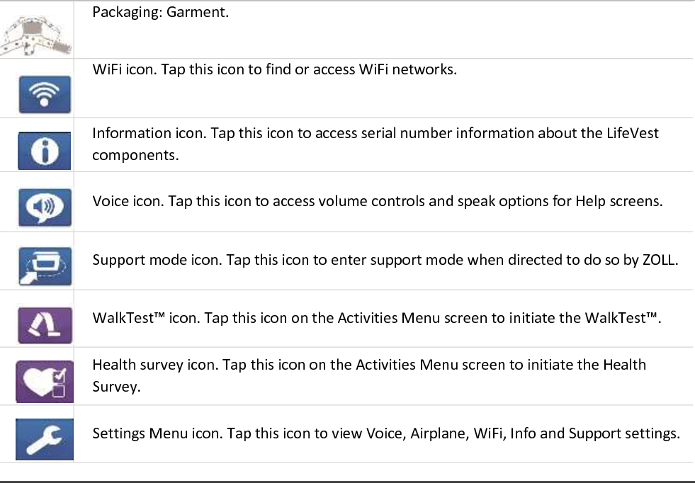695x483 pixels.
Task: Tap the purple WalkTest icon
Action: [45, 325]
